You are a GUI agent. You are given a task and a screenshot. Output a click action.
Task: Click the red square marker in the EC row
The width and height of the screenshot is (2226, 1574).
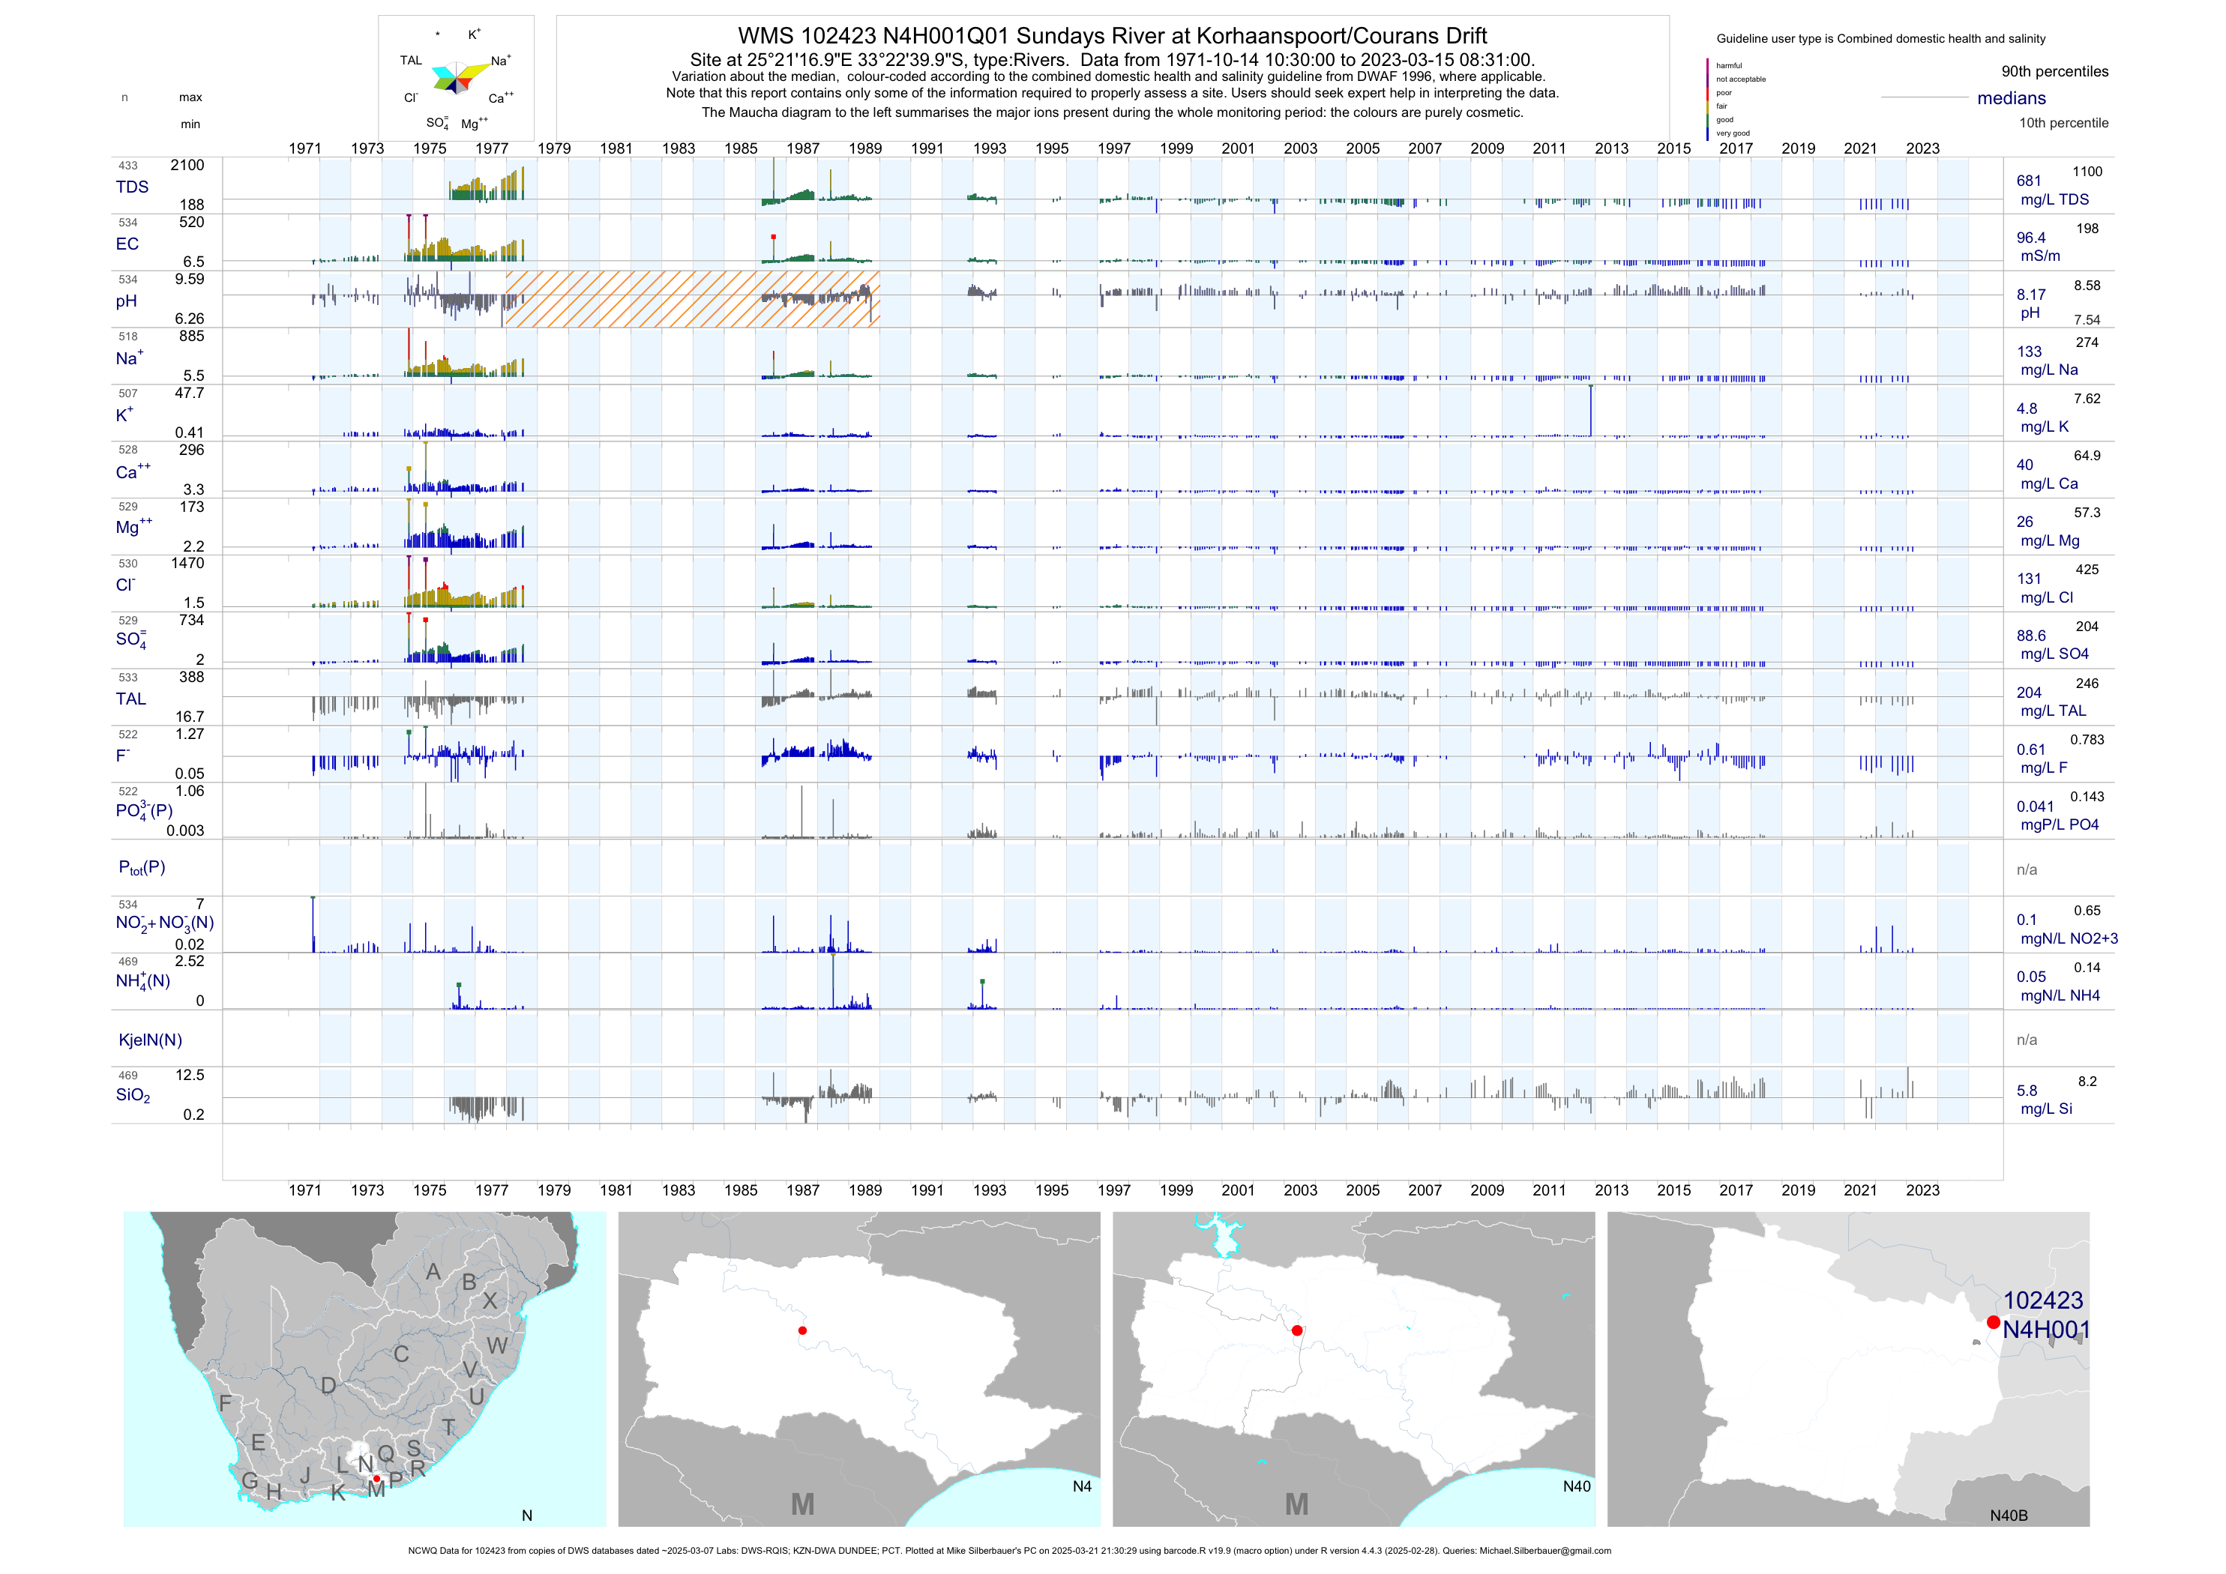click(x=774, y=237)
